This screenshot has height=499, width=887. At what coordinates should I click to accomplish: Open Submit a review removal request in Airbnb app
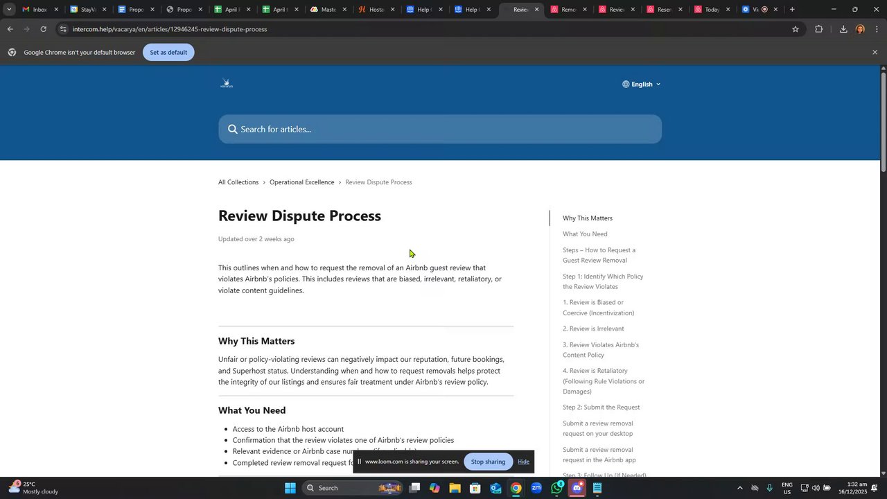click(x=599, y=455)
